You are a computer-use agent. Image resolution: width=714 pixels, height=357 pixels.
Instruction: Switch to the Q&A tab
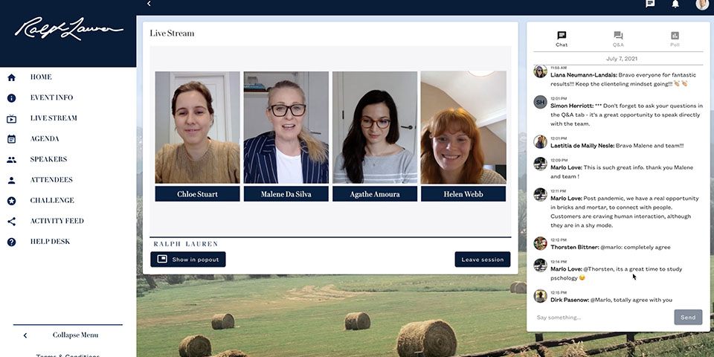pos(618,39)
